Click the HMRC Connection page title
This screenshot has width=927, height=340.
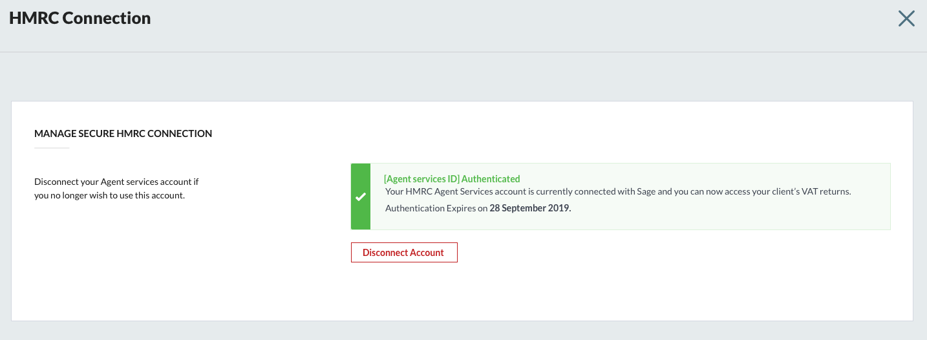80,18
